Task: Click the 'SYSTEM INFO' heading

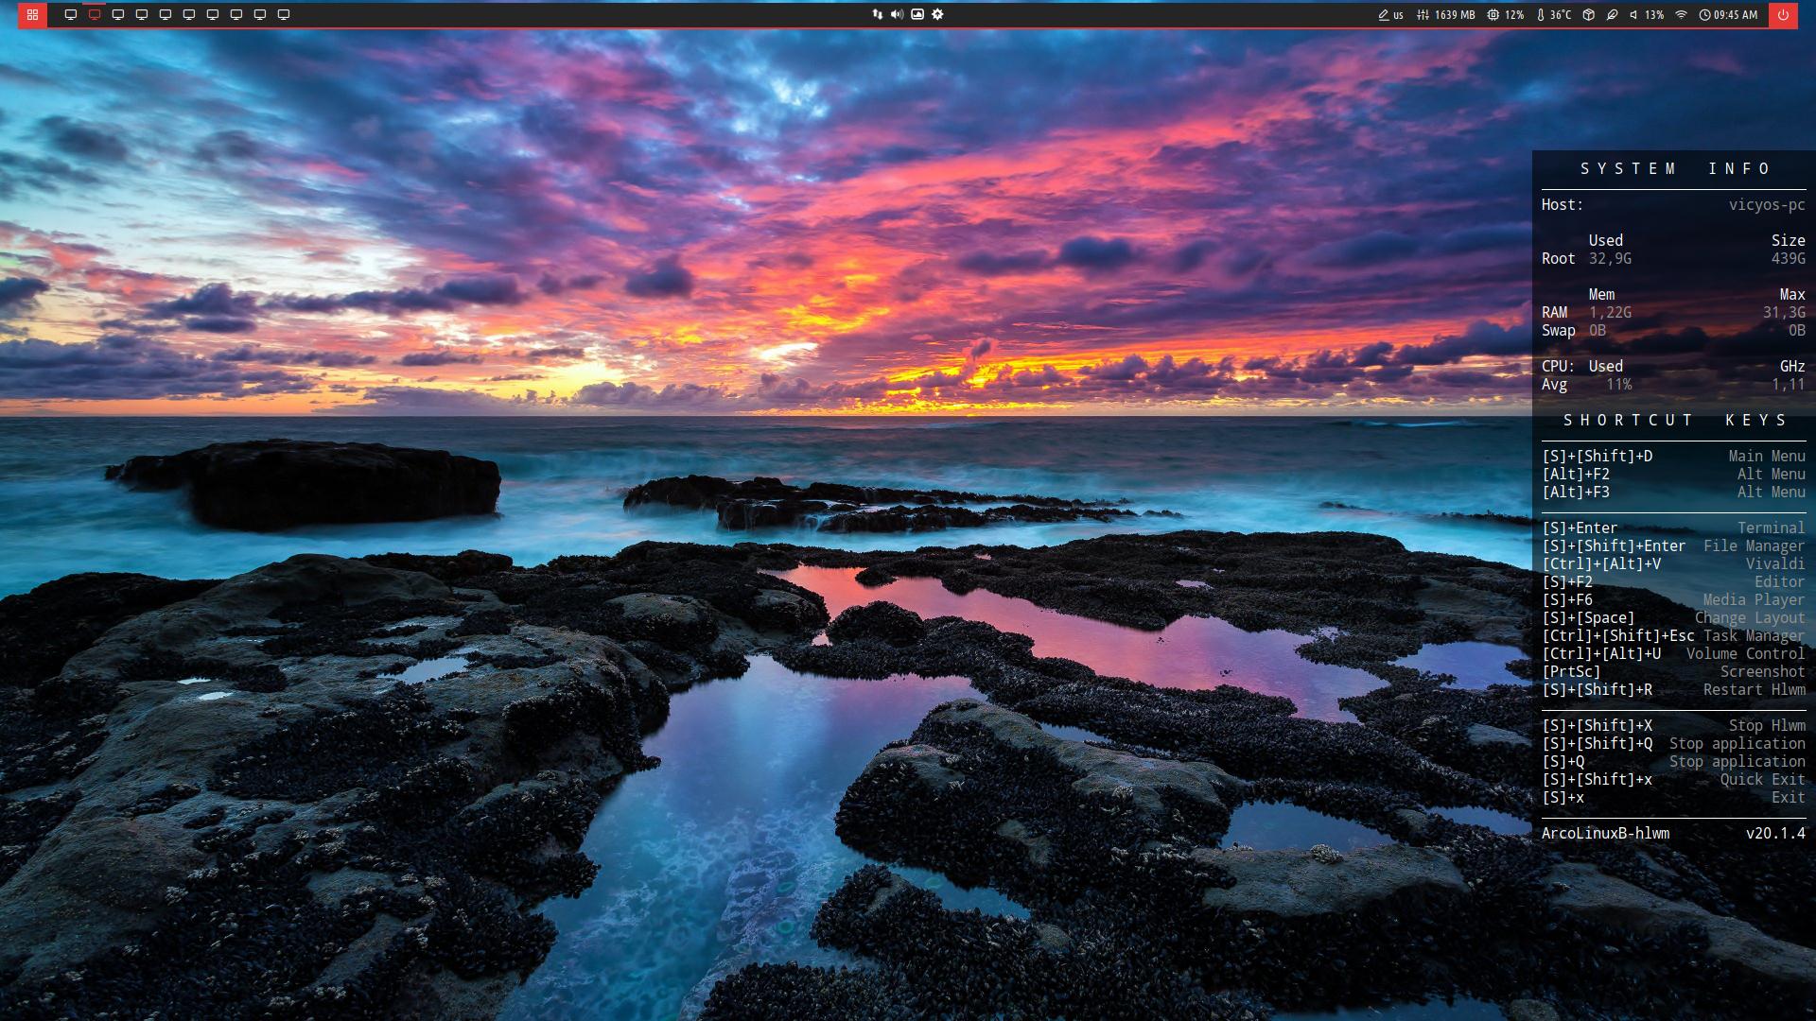Action: click(x=1674, y=168)
